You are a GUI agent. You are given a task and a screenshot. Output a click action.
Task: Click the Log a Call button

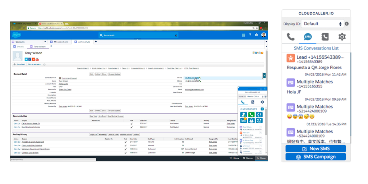[93, 134]
